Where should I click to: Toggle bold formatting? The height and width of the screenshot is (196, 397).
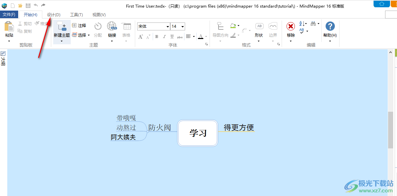[x=157, y=37]
